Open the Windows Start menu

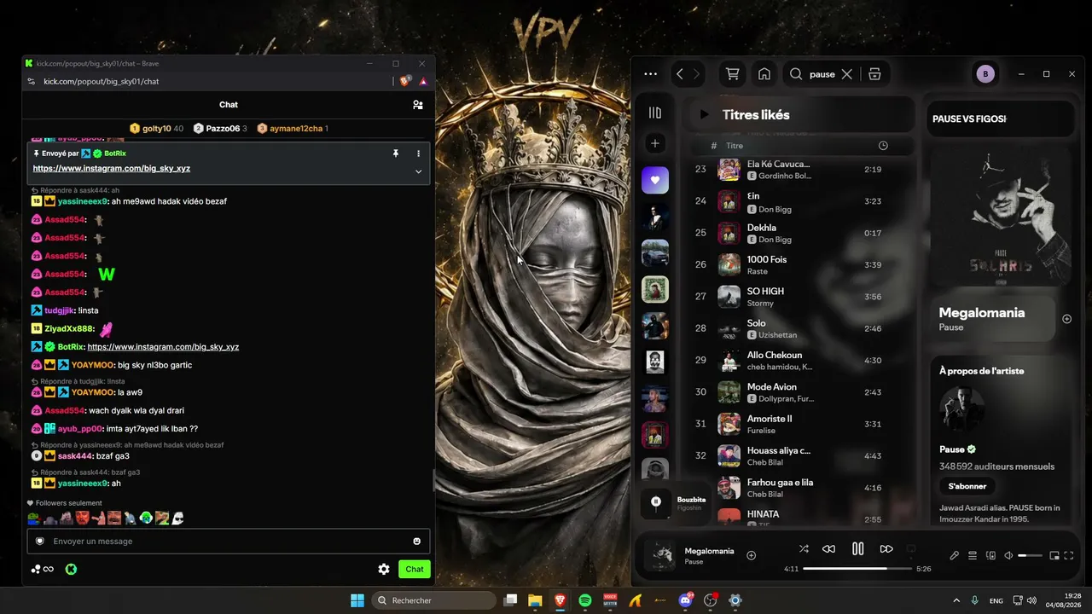pos(357,600)
